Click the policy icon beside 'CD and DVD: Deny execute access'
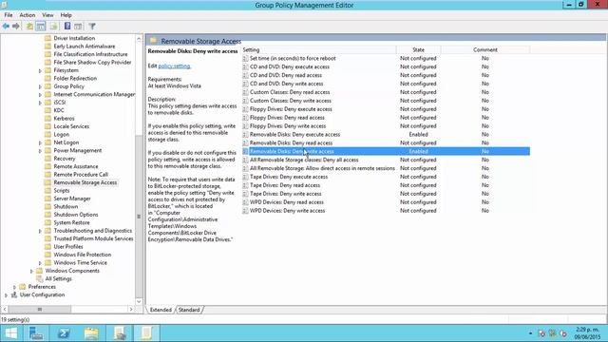The height and width of the screenshot is (342, 608). (245, 67)
